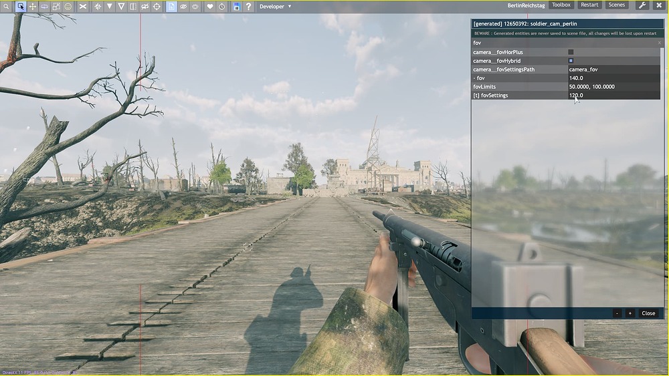Click the fov filter search field
669x376 pixels.
point(563,43)
